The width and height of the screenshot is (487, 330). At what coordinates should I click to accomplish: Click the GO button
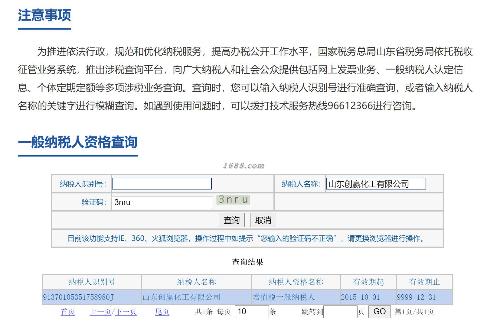(380, 312)
